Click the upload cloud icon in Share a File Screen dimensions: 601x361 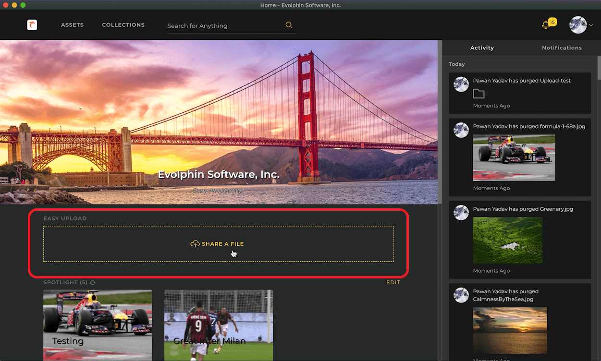(195, 243)
